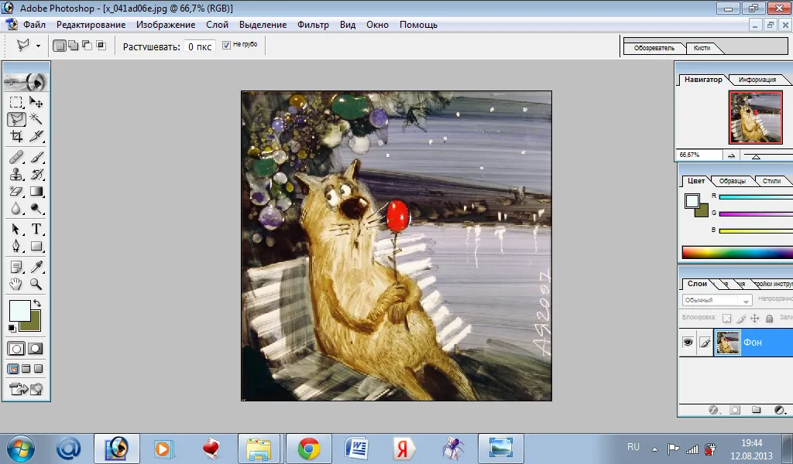793x464 pixels.
Task: Hide the Фон layer with eye icon
Action: [688, 343]
